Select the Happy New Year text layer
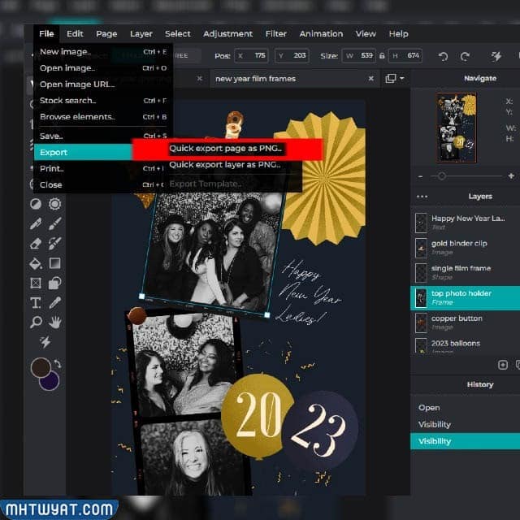The height and width of the screenshot is (520, 520). [x=465, y=223]
